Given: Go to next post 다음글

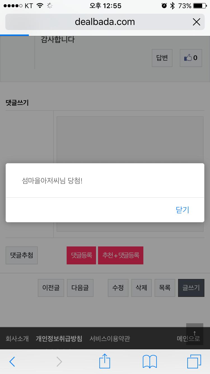Looking at the screenshot, I should pyautogui.click(x=80, y=288).
